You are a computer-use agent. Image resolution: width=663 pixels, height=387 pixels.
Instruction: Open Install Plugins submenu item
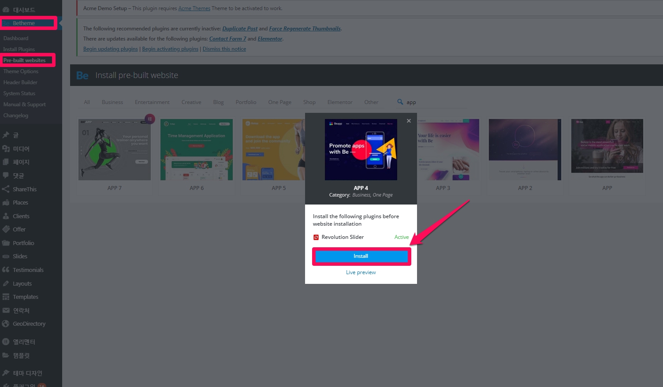click(19, 49)
